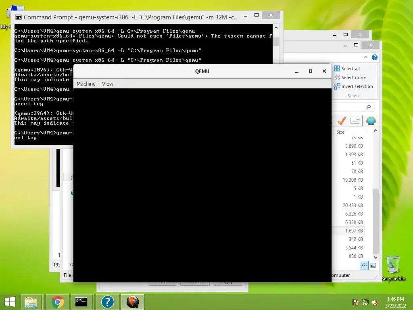Maximize the front Explorer window
Image resolution: width=413 pixels, height=310 pixels.
[356, 45]
